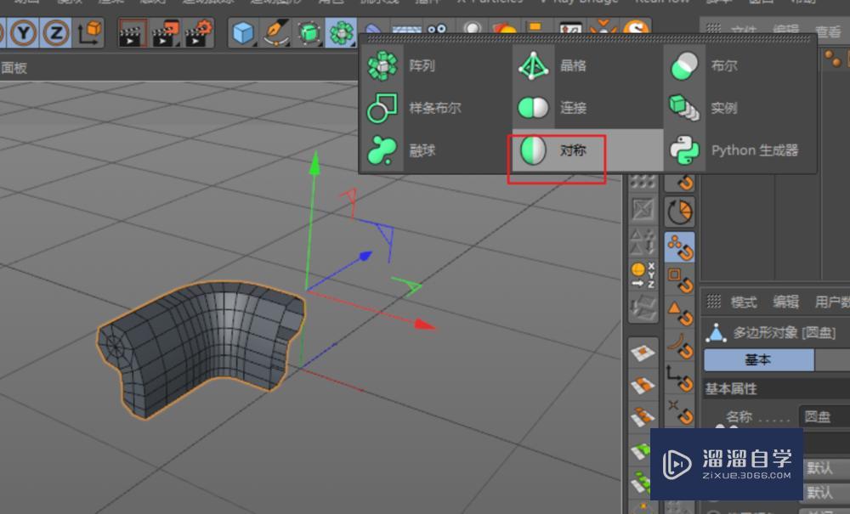Viewport: 850px width, 514px height.
Task: Open attribute manager 用户数据 menu
Action: coord(832,302)
